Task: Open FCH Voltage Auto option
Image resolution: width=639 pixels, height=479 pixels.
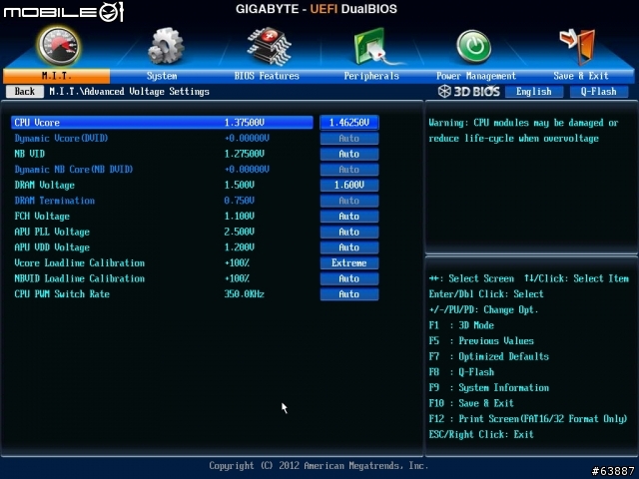Action: tap(349, 217)
